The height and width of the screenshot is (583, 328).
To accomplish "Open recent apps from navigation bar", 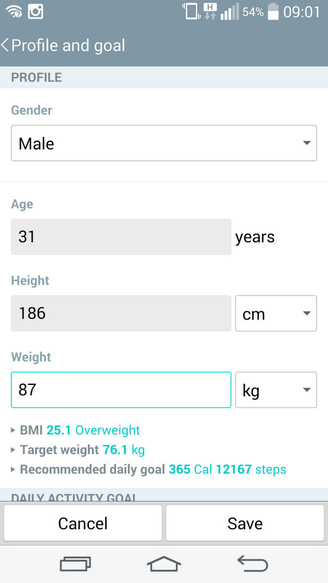I will point(76,564).
